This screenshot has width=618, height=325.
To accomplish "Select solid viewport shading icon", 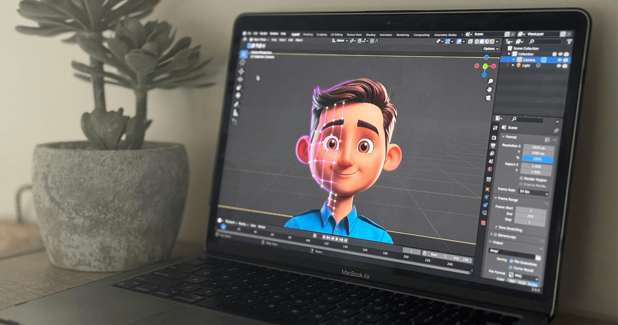I will (482, 42).
